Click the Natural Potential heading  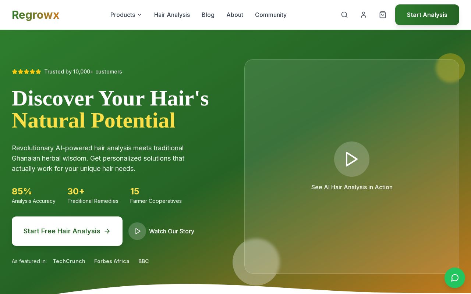(x=93, y=120)
